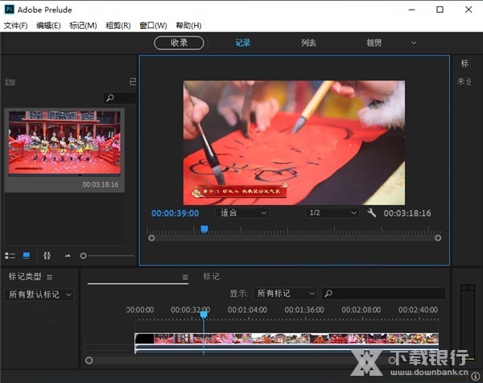
Task: Click the 标 tab in right panel
Action: pos(464,64)
